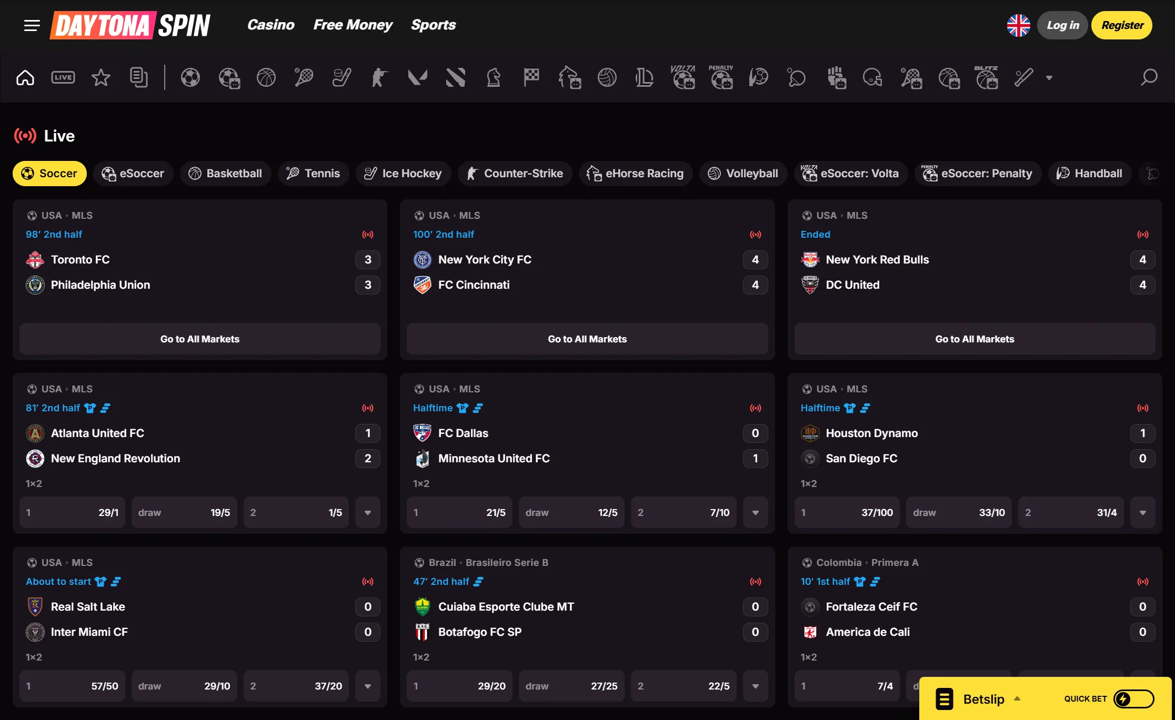Image resolution: width=1175 pixels, height=720 pixels.
Task: Open Brazil Brasileiro Serie B league label
Action: coord(488,563)
